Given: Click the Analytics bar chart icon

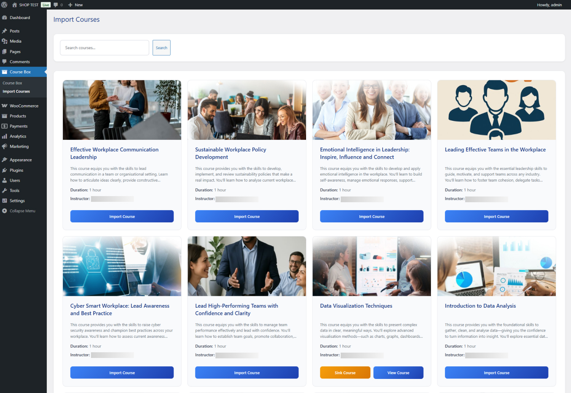Looking at the screenshot, I should 5,136.
